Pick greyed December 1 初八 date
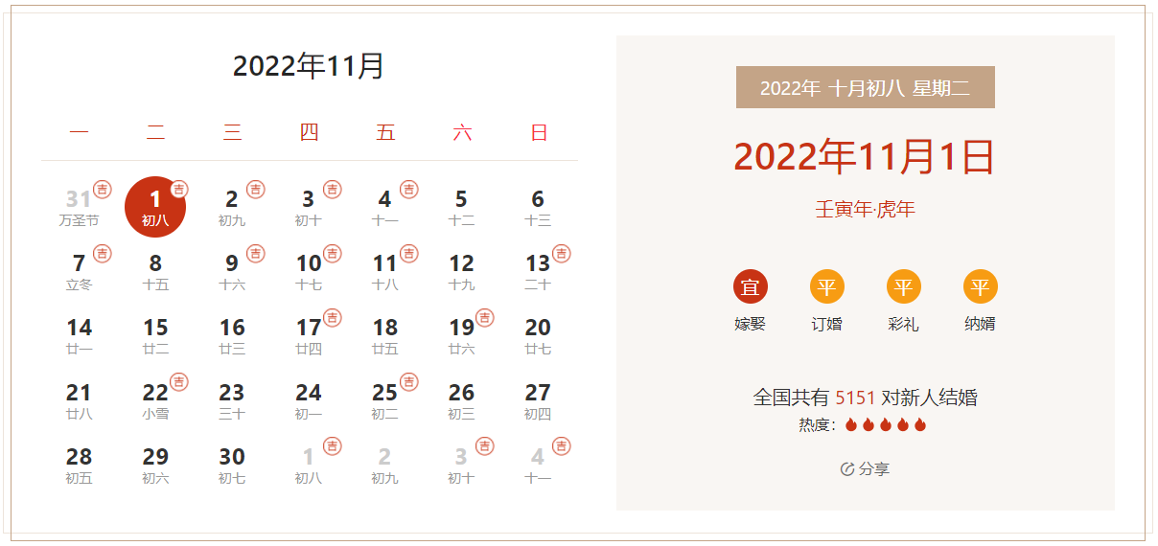 (309, 465)
